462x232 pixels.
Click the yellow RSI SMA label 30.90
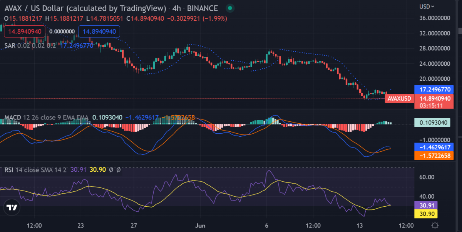point(426,214)
